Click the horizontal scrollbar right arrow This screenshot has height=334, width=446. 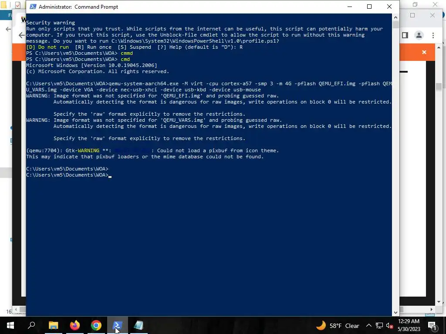(x=432, y=309)
